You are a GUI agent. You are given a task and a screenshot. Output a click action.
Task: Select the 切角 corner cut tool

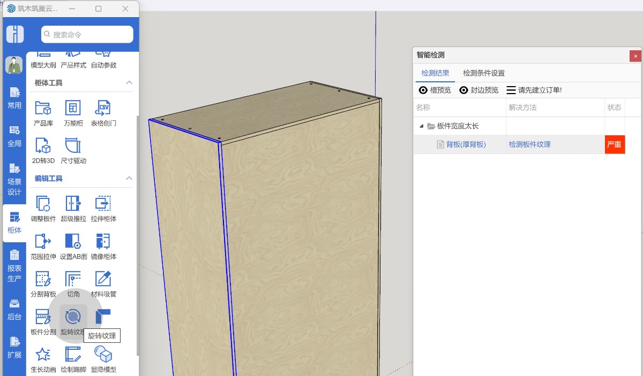pyautogui.click(x=73, y=284)
